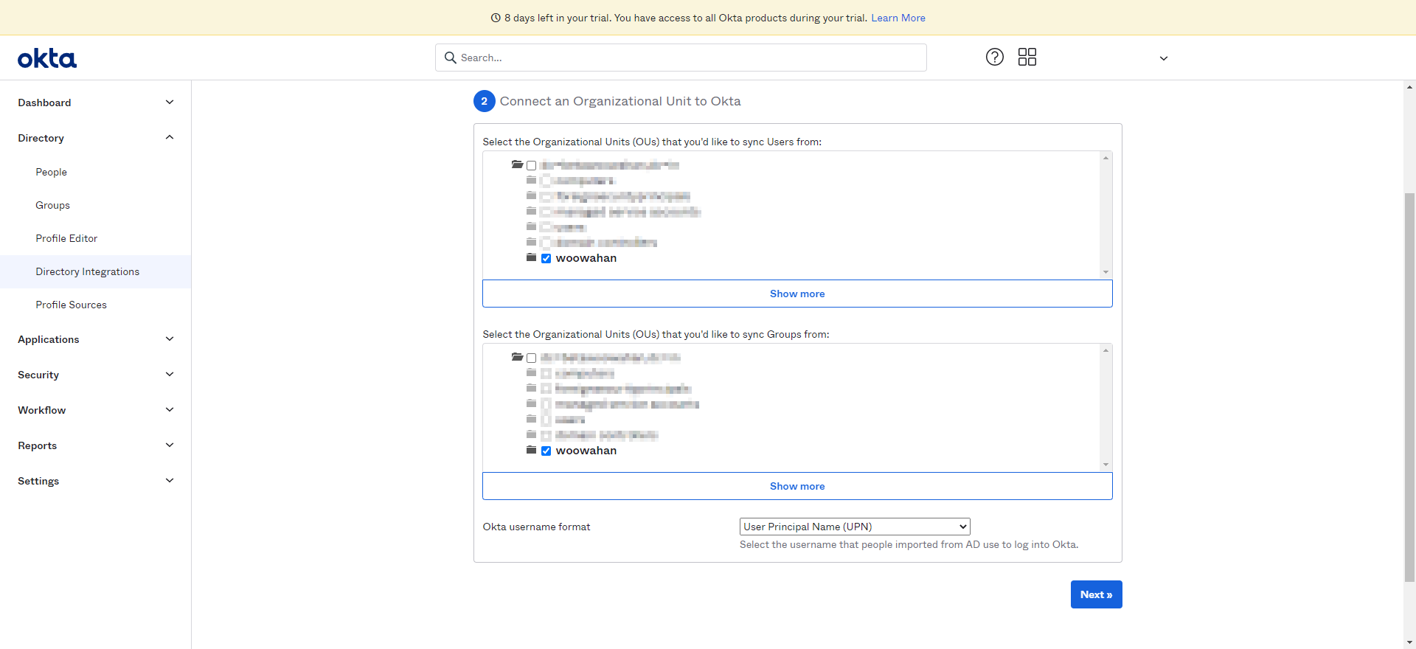The image size is (1416, 649).
Task: Click root open-folder icon in Groups OU tree
Action: click(517, 357)
